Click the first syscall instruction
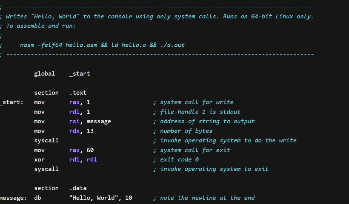This screenshot has height=204, width=349. [46, 141]
